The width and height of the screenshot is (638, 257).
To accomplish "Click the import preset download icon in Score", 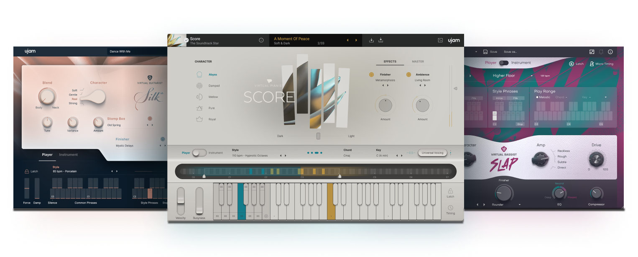I will tap(371, 40).
